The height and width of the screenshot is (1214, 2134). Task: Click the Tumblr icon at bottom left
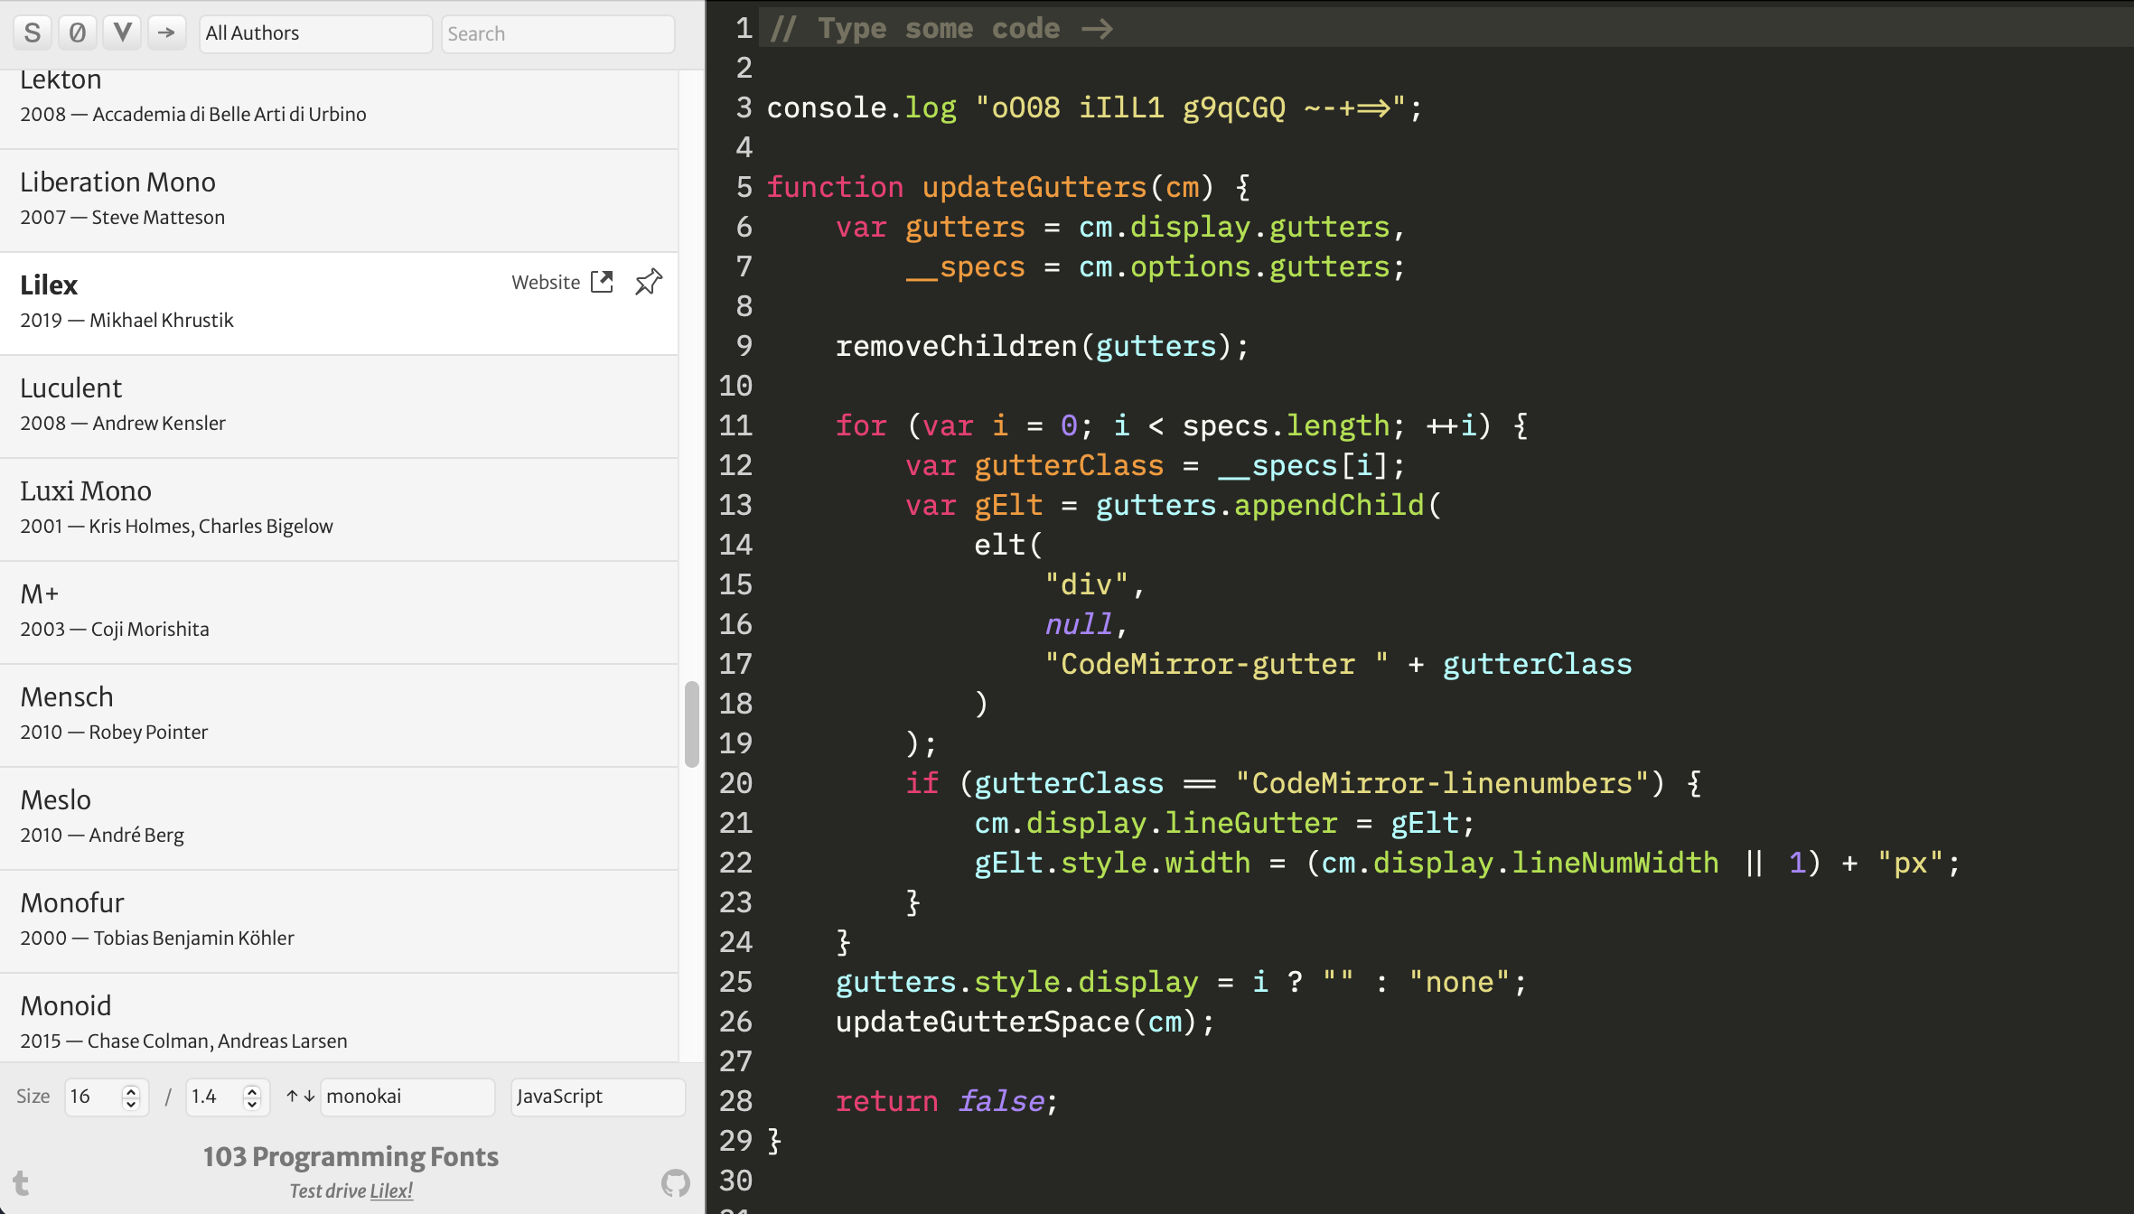click(21, 1183)
